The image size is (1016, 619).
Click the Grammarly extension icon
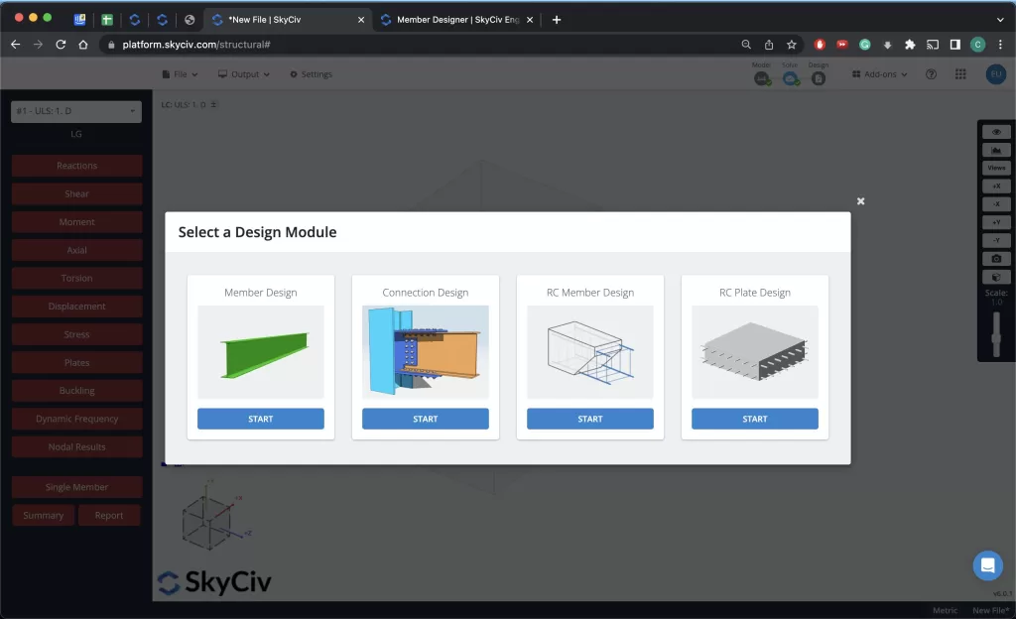point(864,45)
